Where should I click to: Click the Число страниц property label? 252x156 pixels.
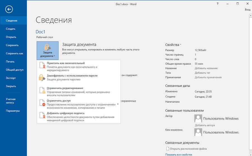[174, 55]
